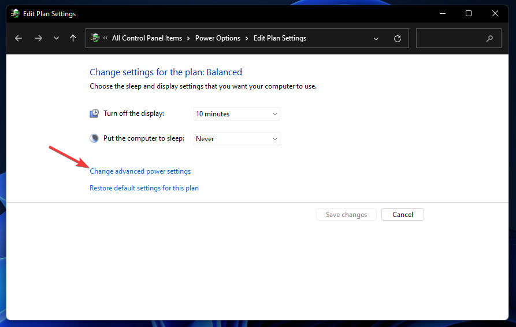Screen dimensions: 516x327
Task: Click the search magnifier icon
Action: [489, 38]
